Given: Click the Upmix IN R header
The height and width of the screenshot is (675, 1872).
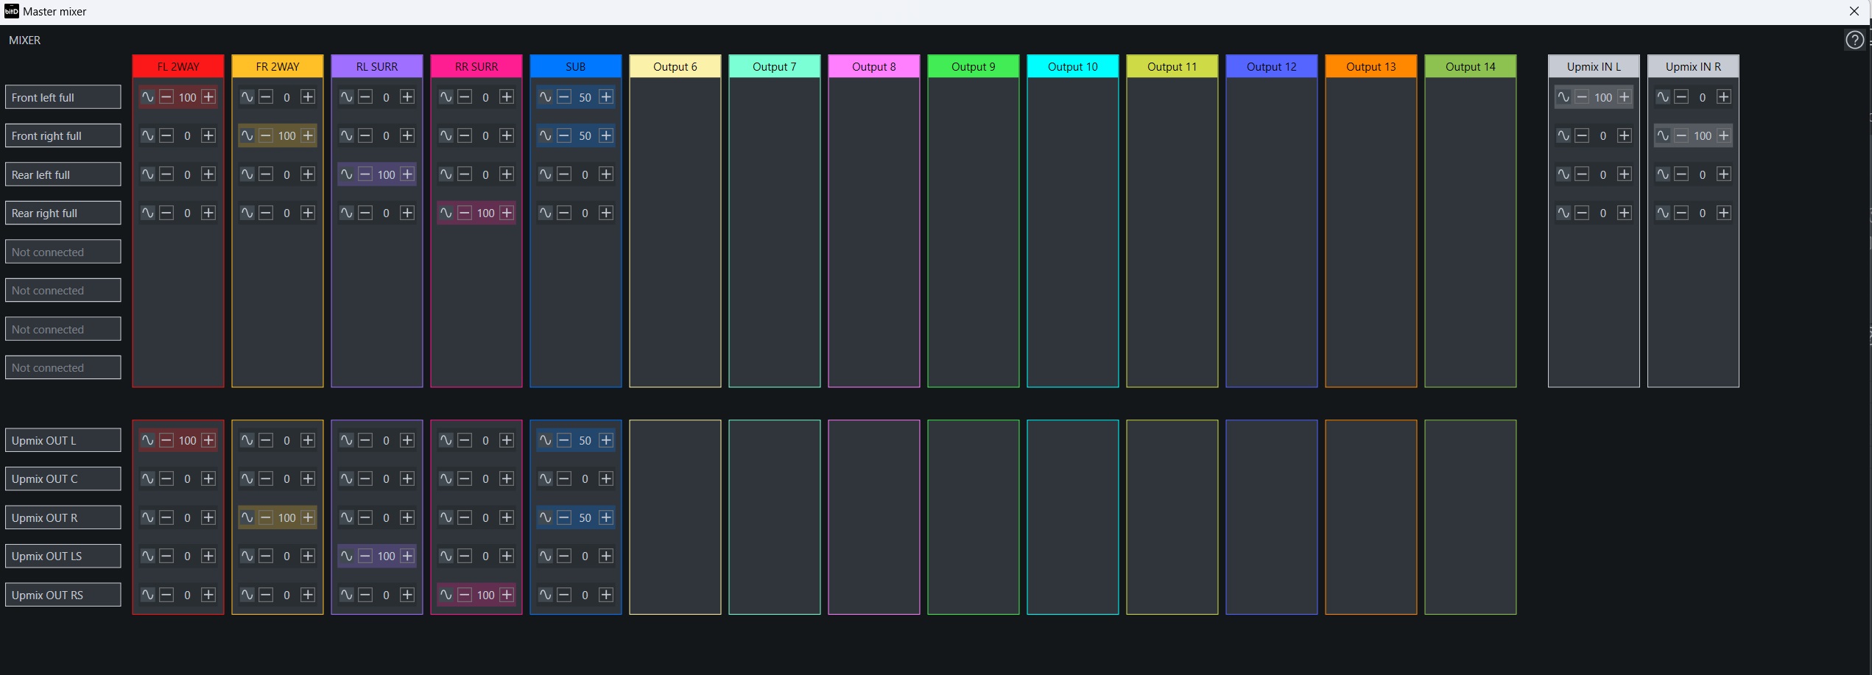Looking at the screenshot, I should coord(1693,66).
